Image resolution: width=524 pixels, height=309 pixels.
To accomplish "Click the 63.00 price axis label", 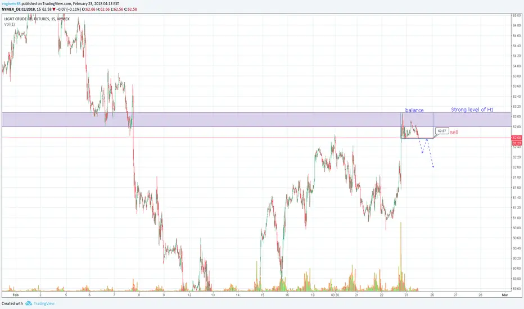I will click(516, 117).
